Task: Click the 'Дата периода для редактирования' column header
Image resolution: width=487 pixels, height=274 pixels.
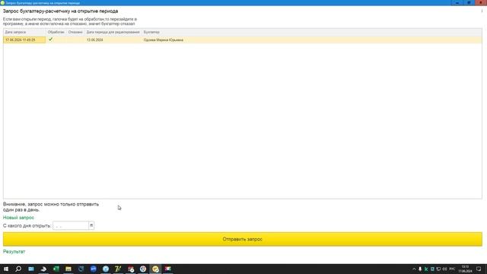Action: tap(113, 32)
